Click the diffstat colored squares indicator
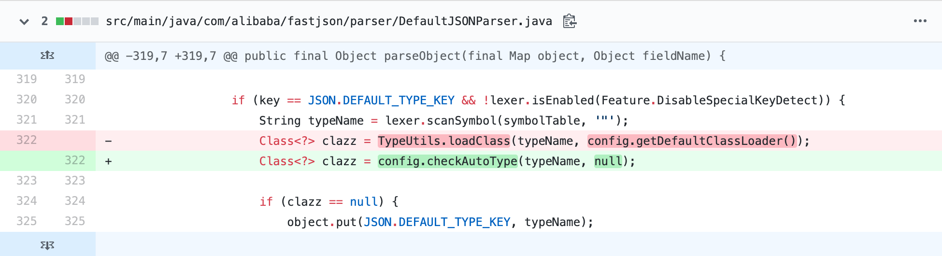This screenshot has width=942, height=256. 77,21
